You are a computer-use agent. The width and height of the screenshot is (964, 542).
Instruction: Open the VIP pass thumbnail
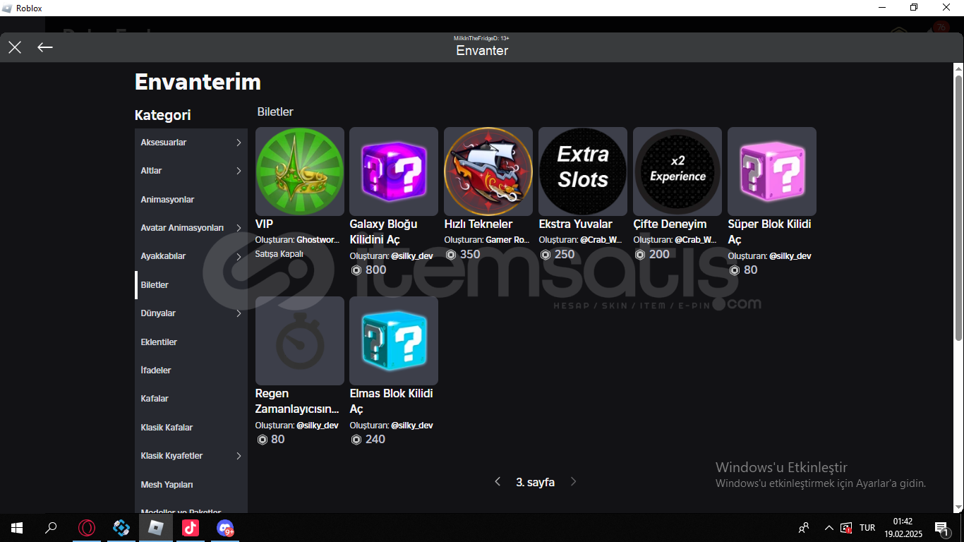(x=300, y=171)
